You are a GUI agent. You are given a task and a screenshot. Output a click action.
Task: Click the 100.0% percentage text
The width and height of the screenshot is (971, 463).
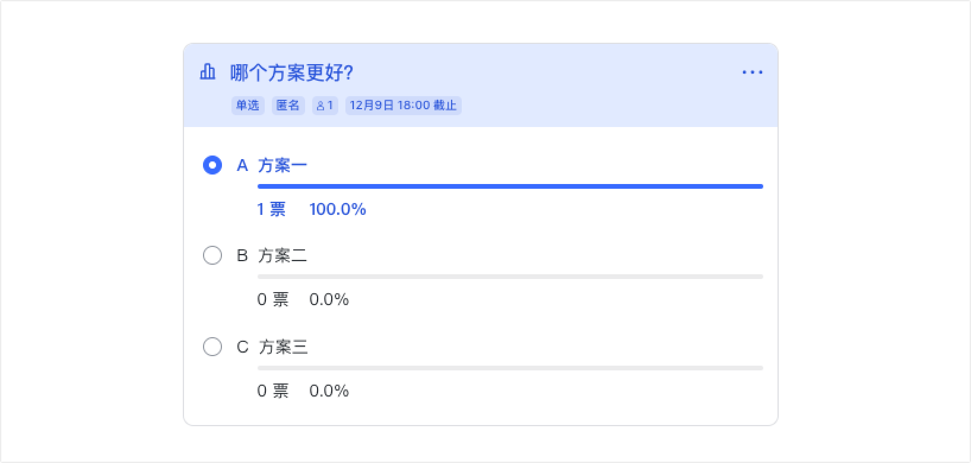click(338, 209)
